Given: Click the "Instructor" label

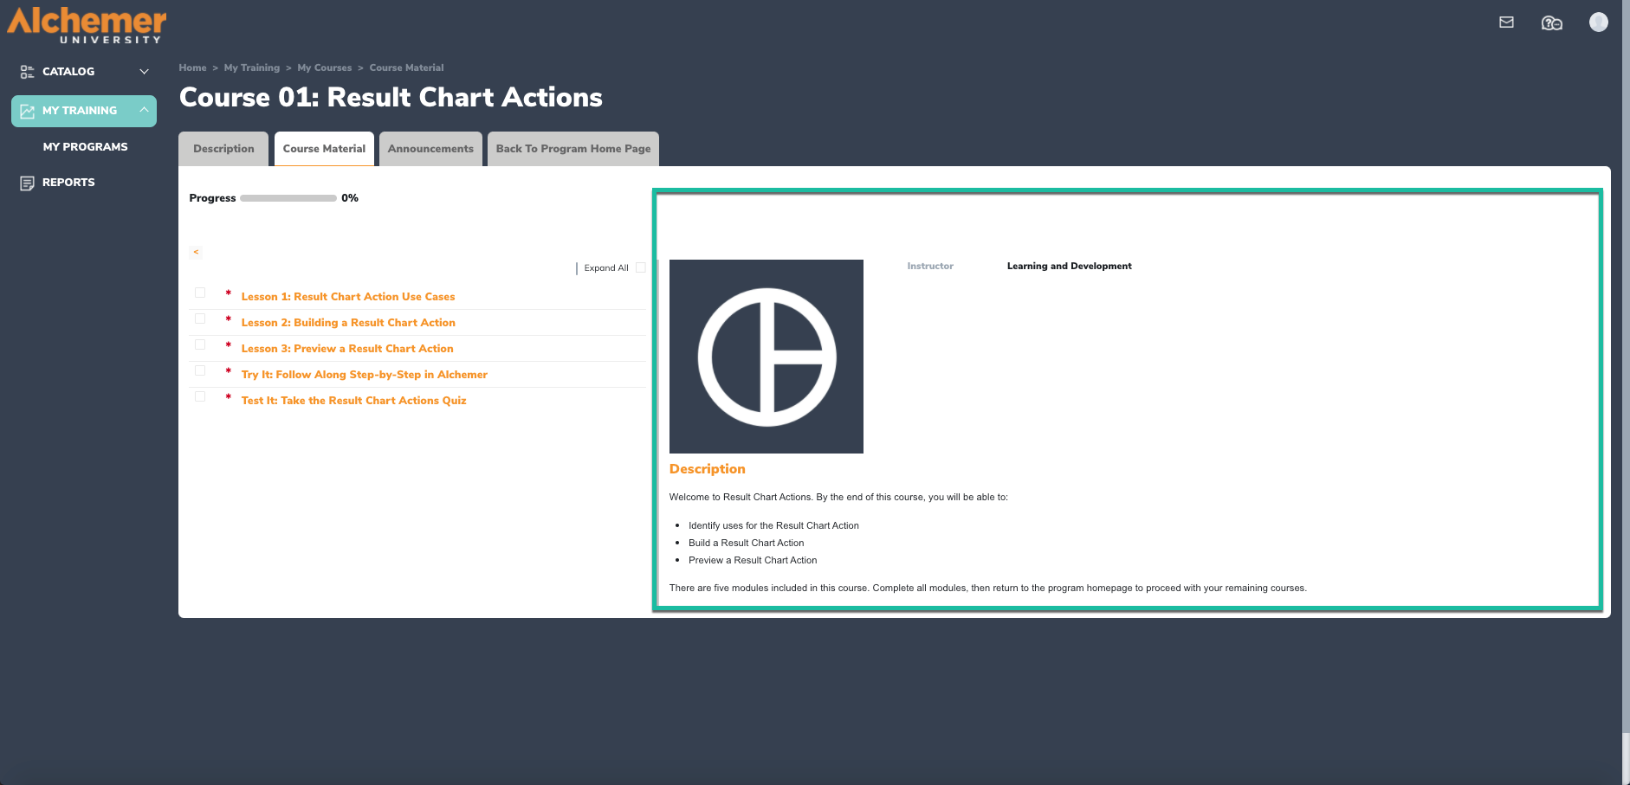Looking at the screenshot, I should (x=930, y=266).
